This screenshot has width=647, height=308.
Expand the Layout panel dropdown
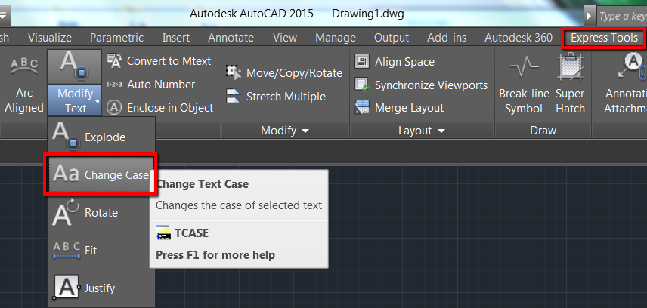(x=423, y=131)
